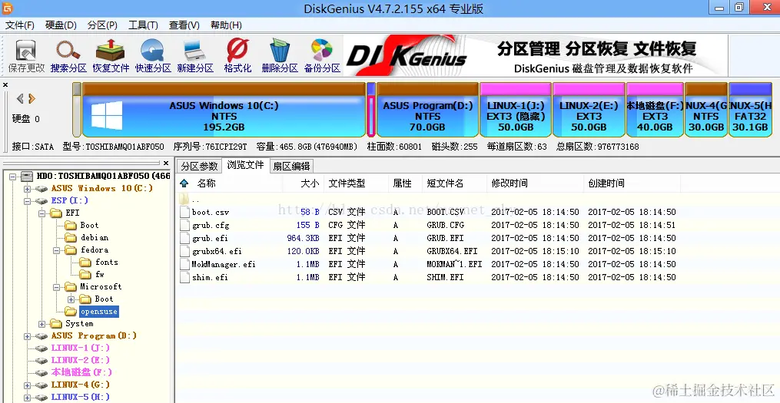Expand ASUS Windows 10(C:) tree node
780x403 pixels.
tap(28, 189)
